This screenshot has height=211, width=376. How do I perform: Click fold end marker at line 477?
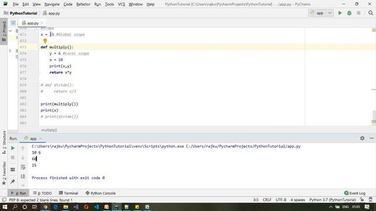pyautogui.click(x=39, y=72)
